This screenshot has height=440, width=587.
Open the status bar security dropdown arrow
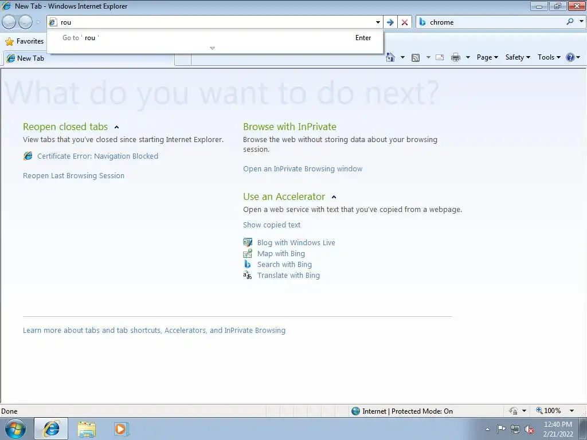[524, 411]
